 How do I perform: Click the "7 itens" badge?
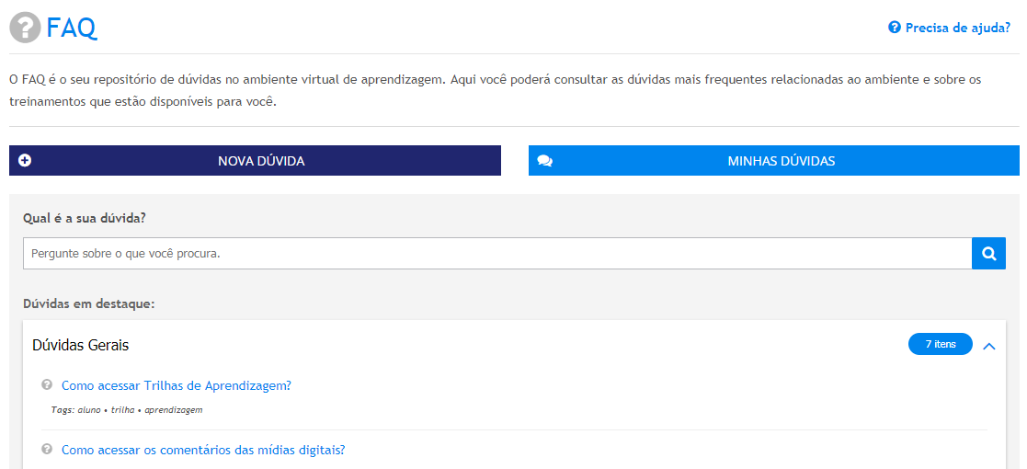940,344
